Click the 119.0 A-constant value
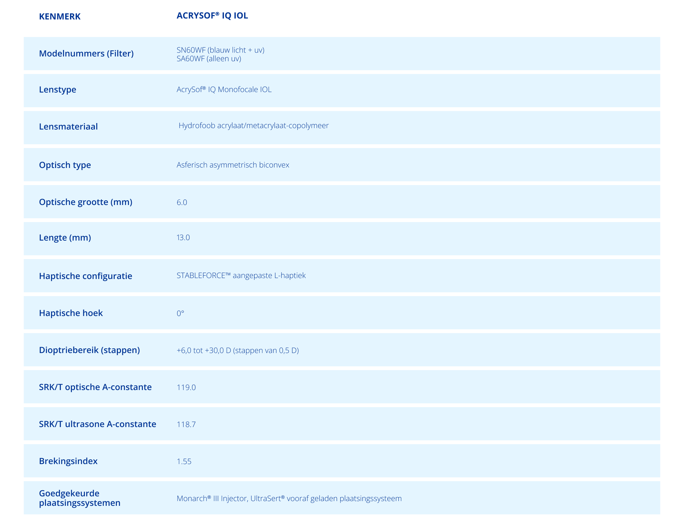The height and width of the screenshot is (515, 684). tap(186, 388)
